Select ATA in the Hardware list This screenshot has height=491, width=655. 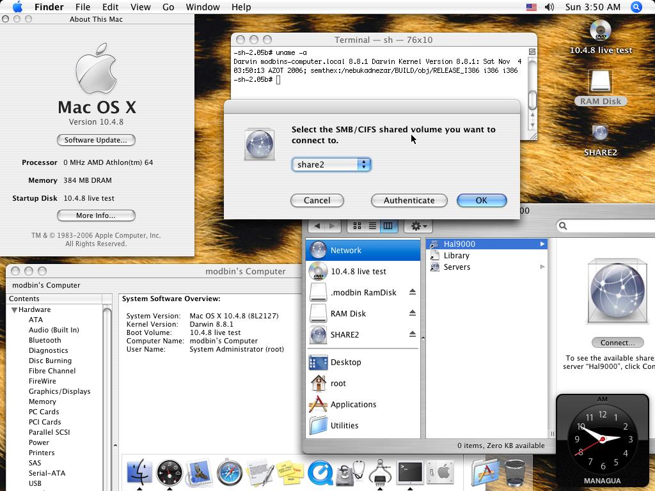click(36, 320)
